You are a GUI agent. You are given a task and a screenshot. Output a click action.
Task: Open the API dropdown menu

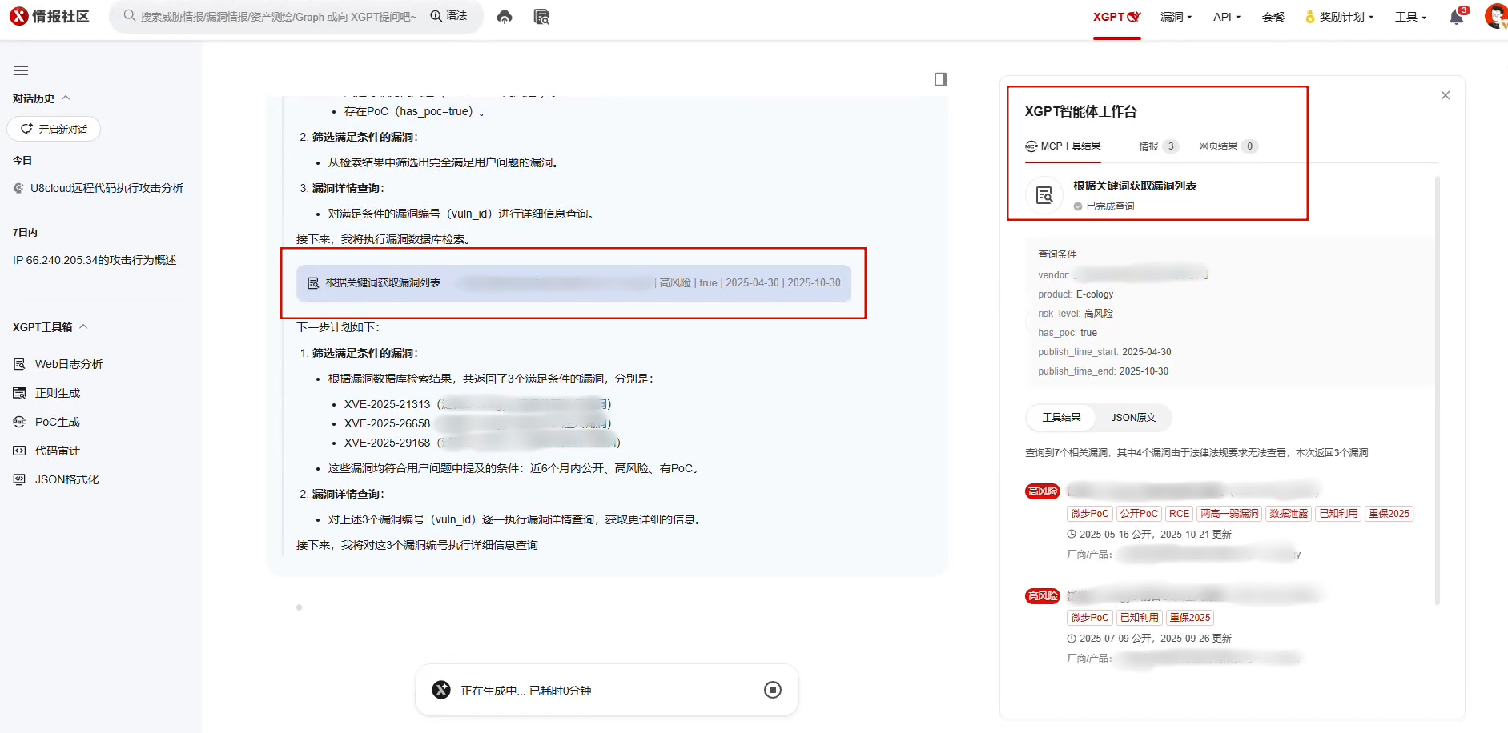click(1226, 17)
